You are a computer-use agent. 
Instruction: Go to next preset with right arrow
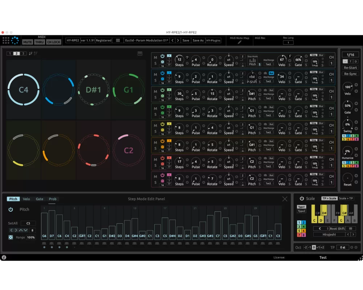178,41
